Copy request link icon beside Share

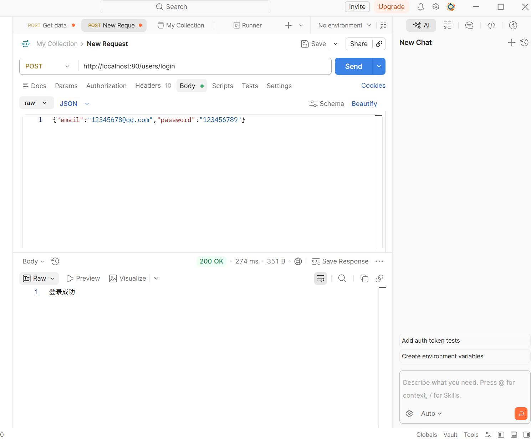(379, 44)
